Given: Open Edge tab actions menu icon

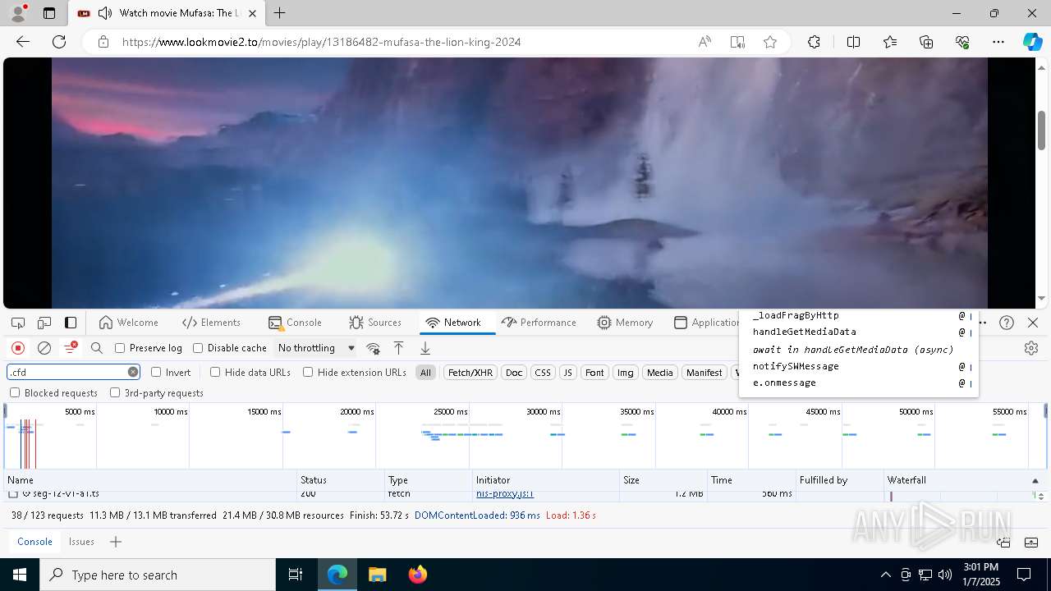Looking at the screenshot, I should (x=49, y=13).
